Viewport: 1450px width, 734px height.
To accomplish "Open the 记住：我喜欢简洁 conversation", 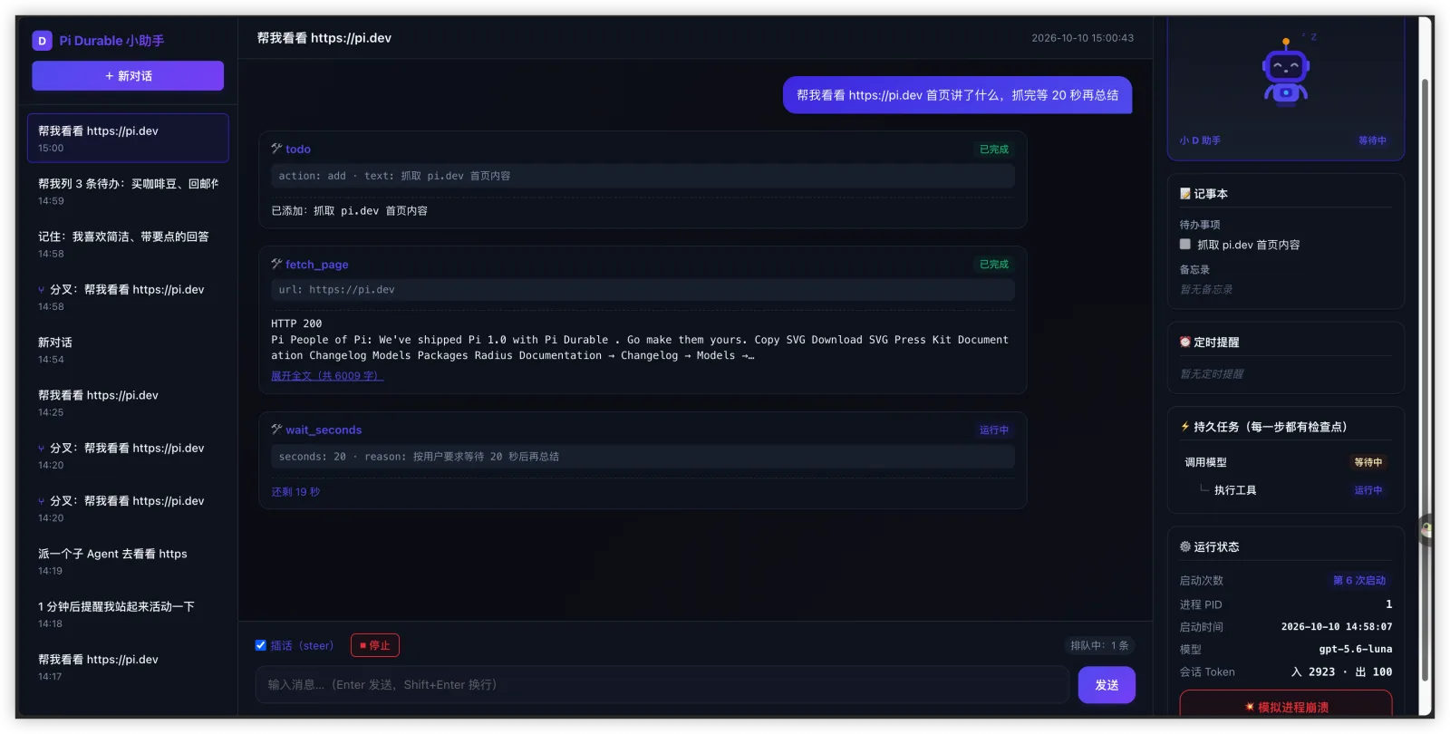I will click(x=128, y=245).
